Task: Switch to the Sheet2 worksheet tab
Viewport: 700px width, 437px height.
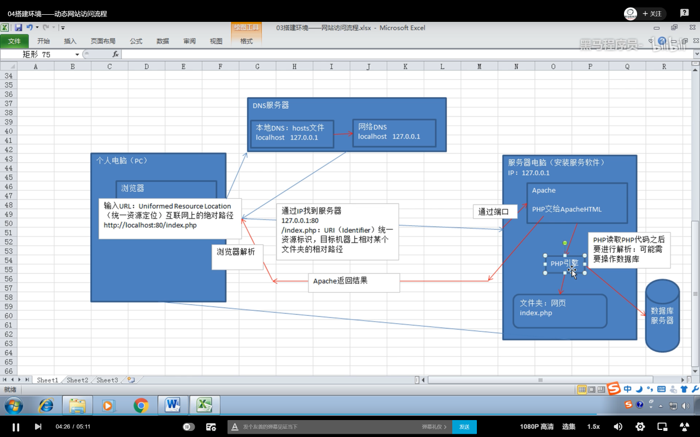Action: point(77,380)
